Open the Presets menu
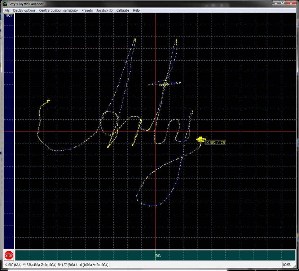This screenshot has height=271, width=299. coord(87,10)
